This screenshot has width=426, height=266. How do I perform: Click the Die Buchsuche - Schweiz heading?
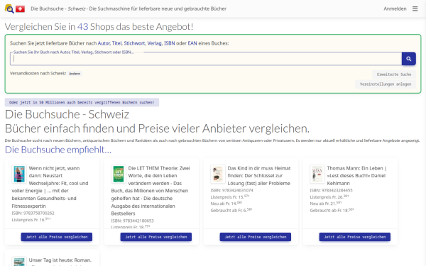(67, 114)
